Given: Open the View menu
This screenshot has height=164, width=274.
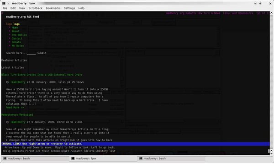Looking at the screenshot, I should coord(22,8).
